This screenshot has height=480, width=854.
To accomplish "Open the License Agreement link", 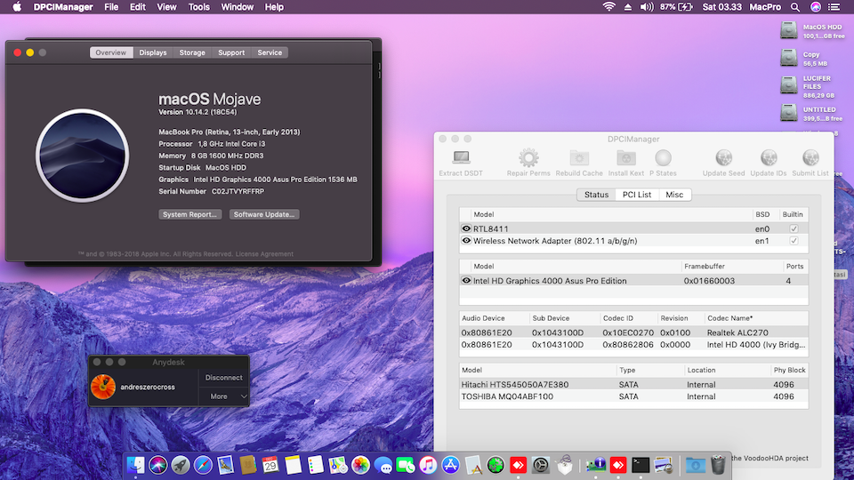I will 264,254.
